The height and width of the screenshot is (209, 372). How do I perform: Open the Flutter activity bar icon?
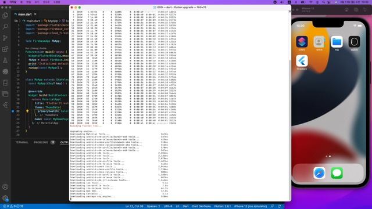coord(5,105)
